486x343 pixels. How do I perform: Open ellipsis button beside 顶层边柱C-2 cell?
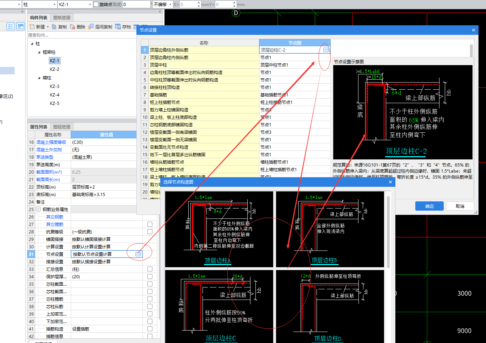pyautogui.click(x=326, y=50)
